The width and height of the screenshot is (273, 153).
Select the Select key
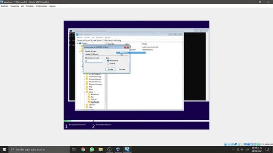coord(91,89)
